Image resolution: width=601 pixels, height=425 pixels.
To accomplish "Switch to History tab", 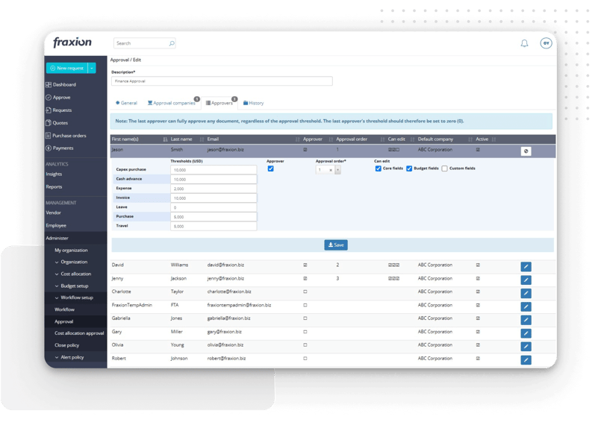I will [253, 104].
